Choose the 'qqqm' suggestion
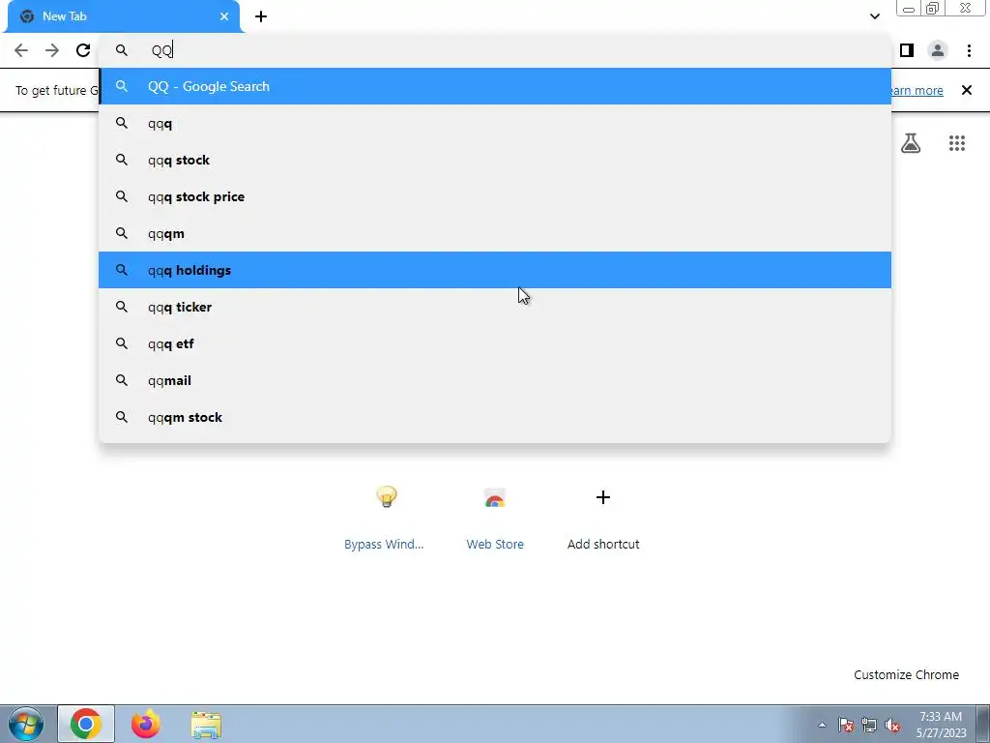Image resolution: width=990 pixels, height=743 pixels. pyautogui.click(x=495, y=233)
